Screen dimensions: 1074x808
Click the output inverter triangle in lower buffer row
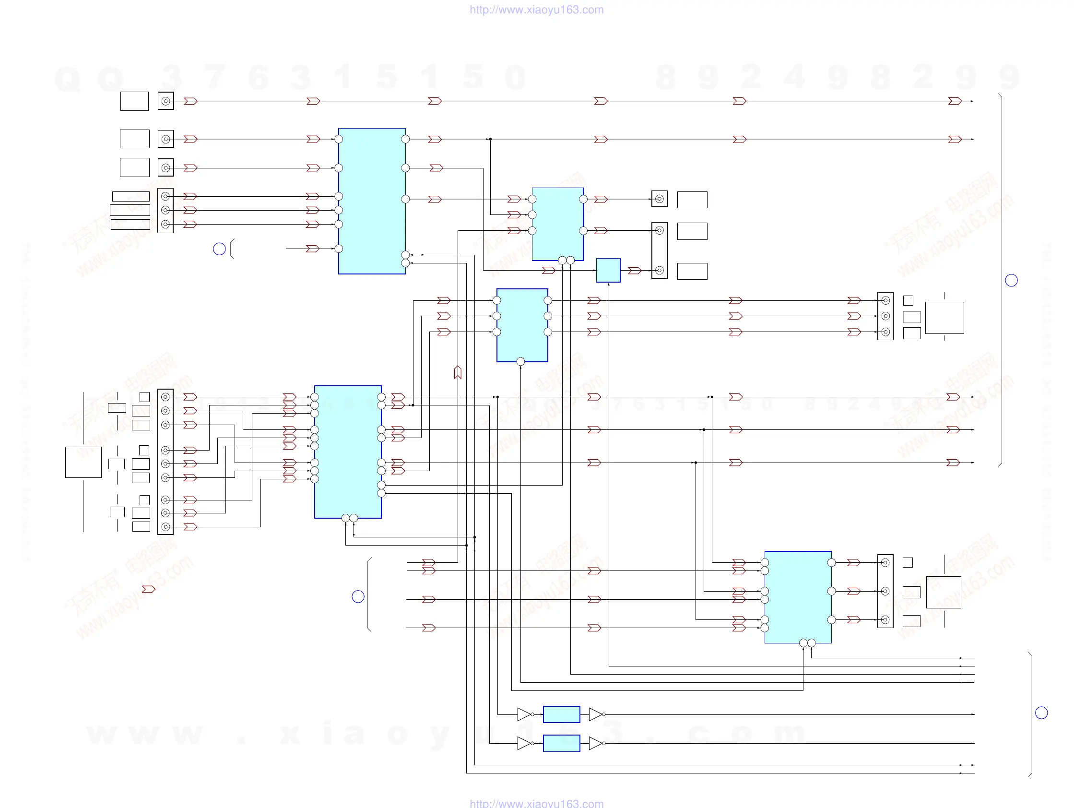coord(595,743)
